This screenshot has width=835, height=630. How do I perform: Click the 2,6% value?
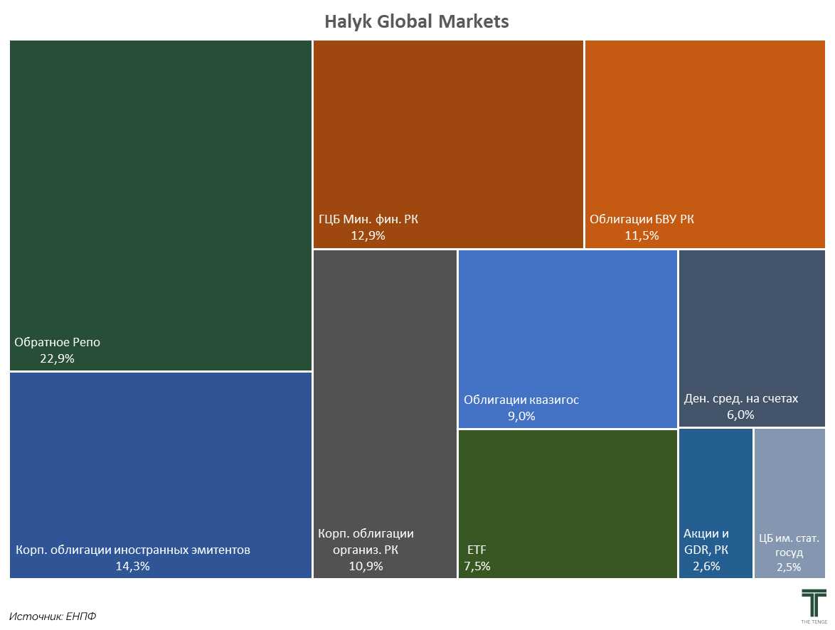pos(707,566)
